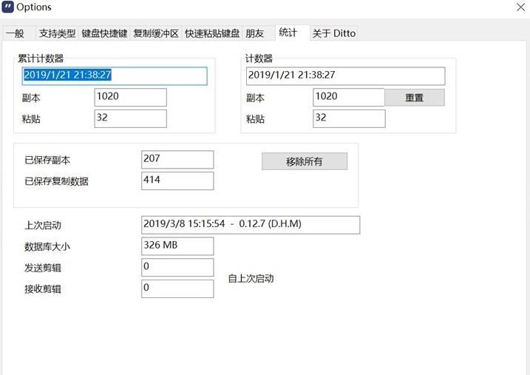Image resolution: width=530 pixels, height=375 pixels.
Task: Click the 上次启动 field with version 0.12.7
Action: (x=251, y=225)
